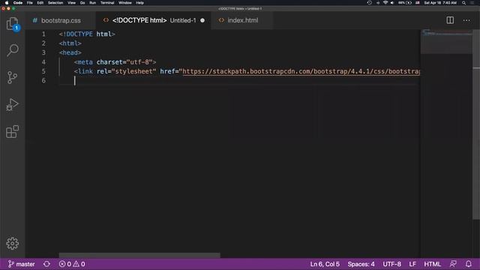Open the Window menu
This screenshot has width=480, height=270.
[x=125, y=3]
